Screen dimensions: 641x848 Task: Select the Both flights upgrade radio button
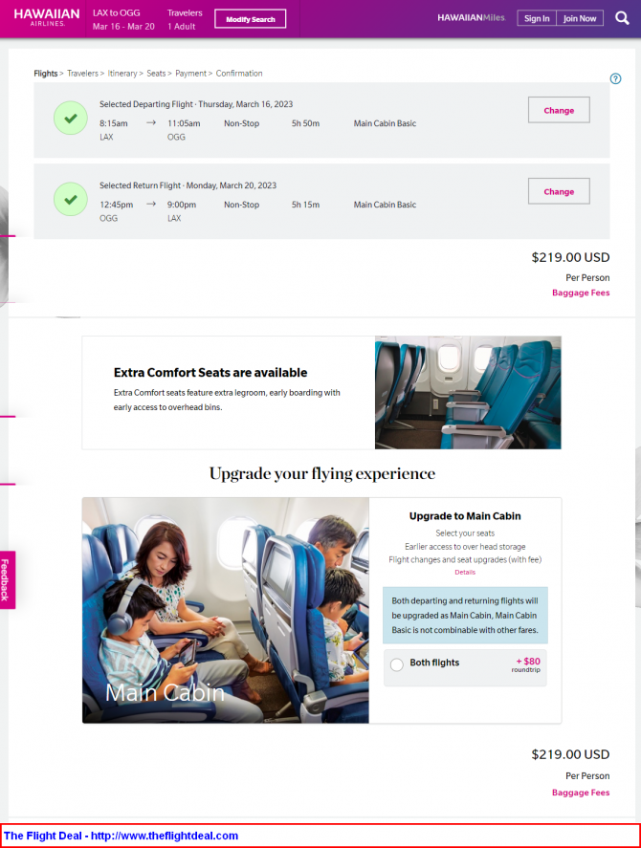click(x=397, y=664)
